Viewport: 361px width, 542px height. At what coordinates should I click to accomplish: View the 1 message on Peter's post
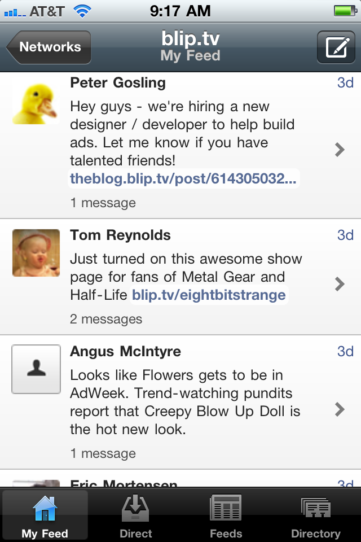tap(103, 203)
